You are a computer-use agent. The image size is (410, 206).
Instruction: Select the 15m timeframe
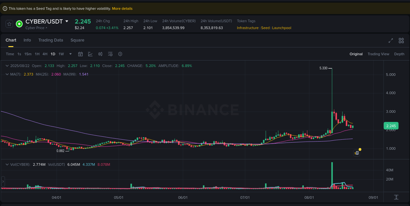tap(28, 54)
